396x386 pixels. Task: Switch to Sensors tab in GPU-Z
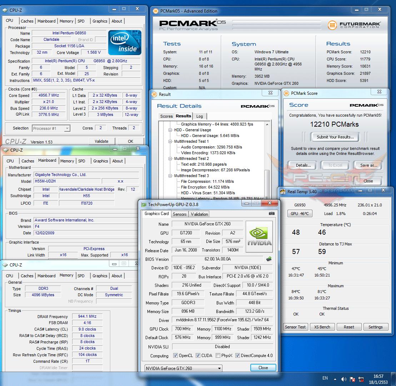tap(180, 214)
